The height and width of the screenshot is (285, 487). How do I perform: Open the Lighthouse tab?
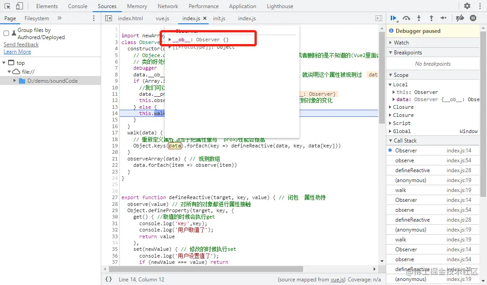tap(280, 6)
